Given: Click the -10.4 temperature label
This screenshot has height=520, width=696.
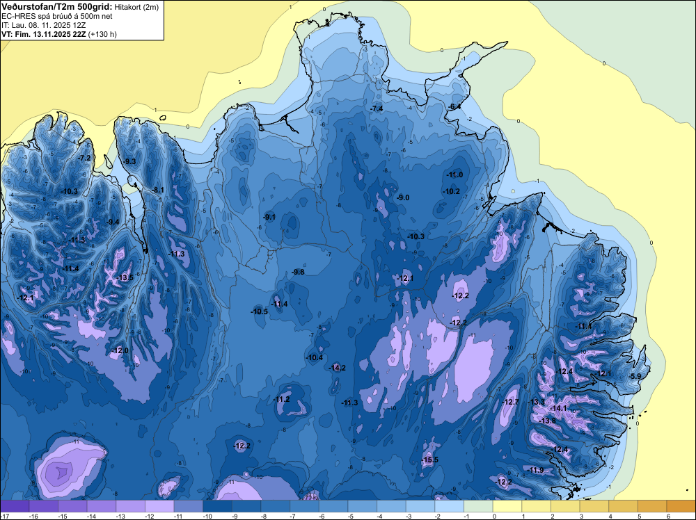Looking at the screenshot, I should point(315,358).
